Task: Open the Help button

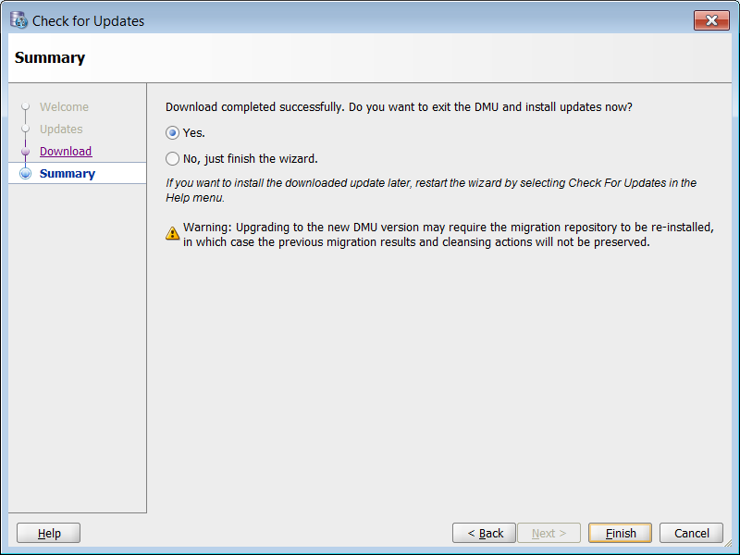Action: (49, 533)
